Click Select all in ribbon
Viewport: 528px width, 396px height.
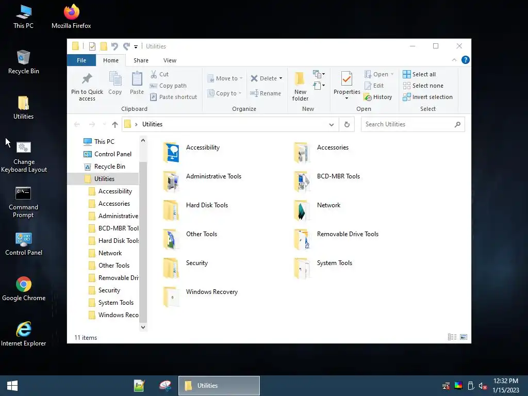click(x=419, y=74)
